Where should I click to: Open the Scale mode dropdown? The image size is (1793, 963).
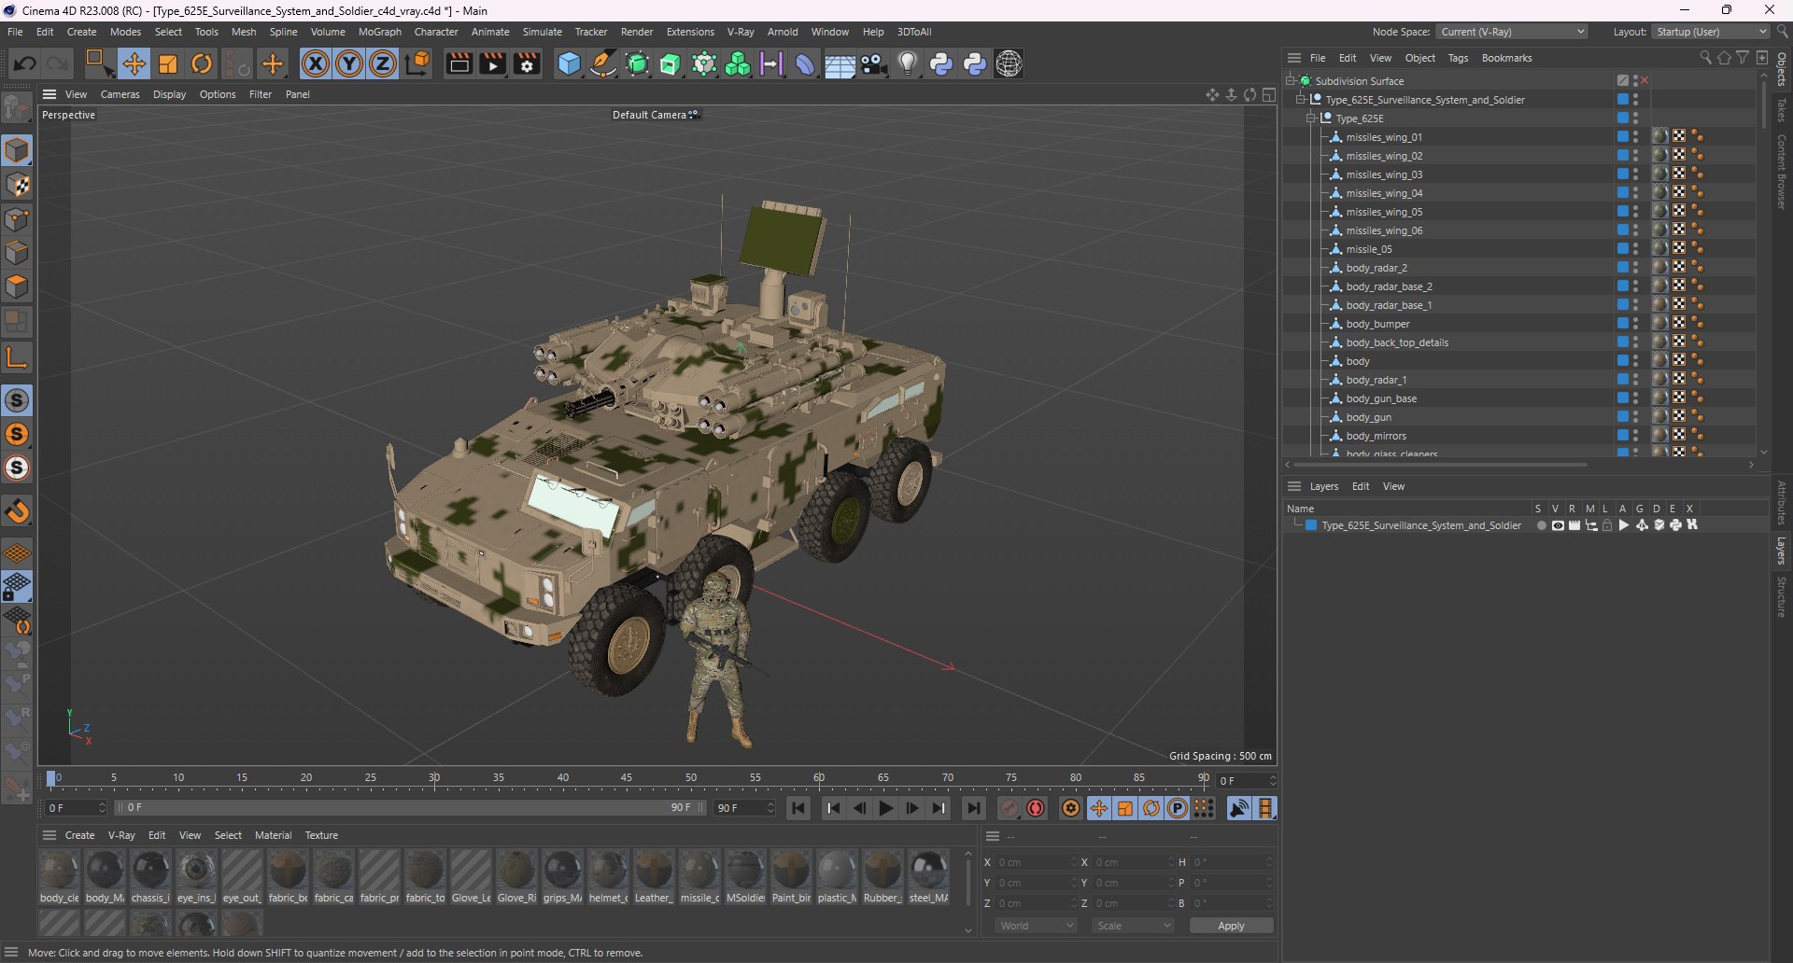[x=1133, y=926]
